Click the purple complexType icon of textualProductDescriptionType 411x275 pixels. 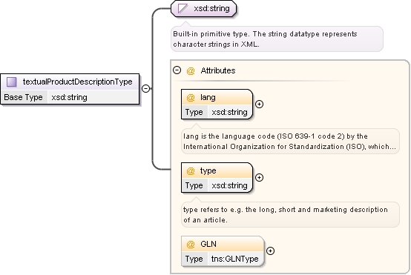point(12,82)
